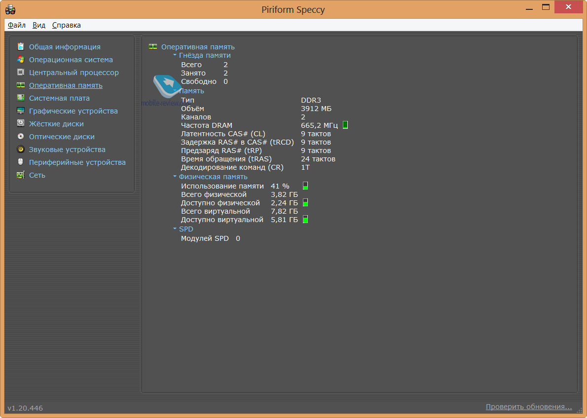Click the Использование памяти label
The height and width of the screenshot is (418, 587).
(x=222, y=186)
